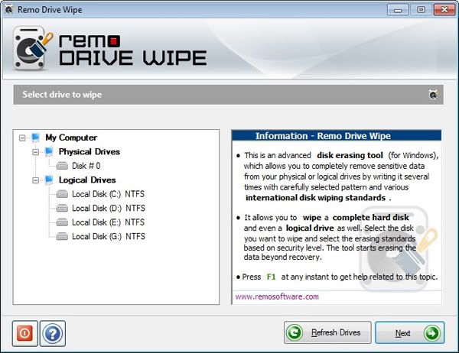Screen dimensions: 459x353
Task: Click the Local Disk (C:) drive icon
Action: pyautogui.click(x=62, y=194)
